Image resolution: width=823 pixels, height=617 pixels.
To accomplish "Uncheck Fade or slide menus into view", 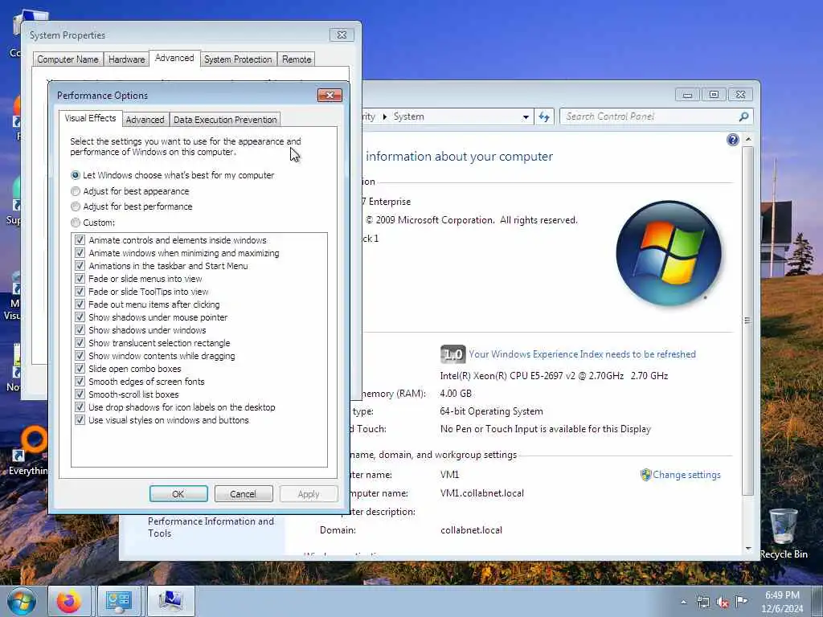I will click(x=80, y=279).
